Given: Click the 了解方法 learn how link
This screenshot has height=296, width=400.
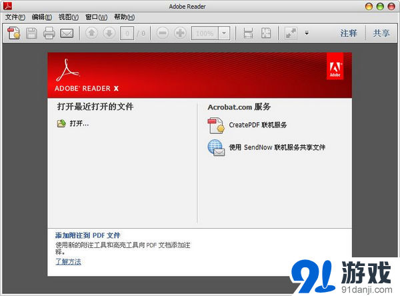Looking at the screenshot, I should 68,262.
